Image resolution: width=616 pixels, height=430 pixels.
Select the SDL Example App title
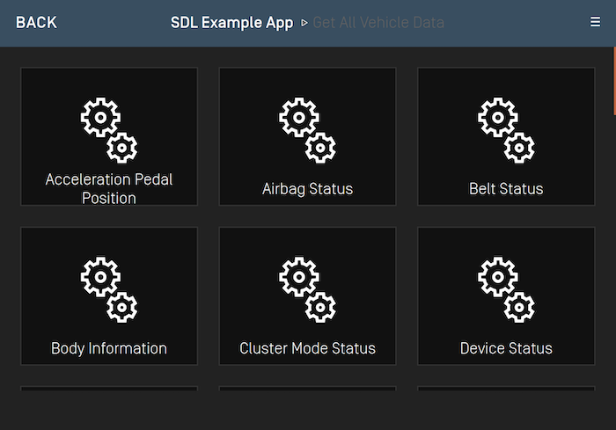coord(231,23)
